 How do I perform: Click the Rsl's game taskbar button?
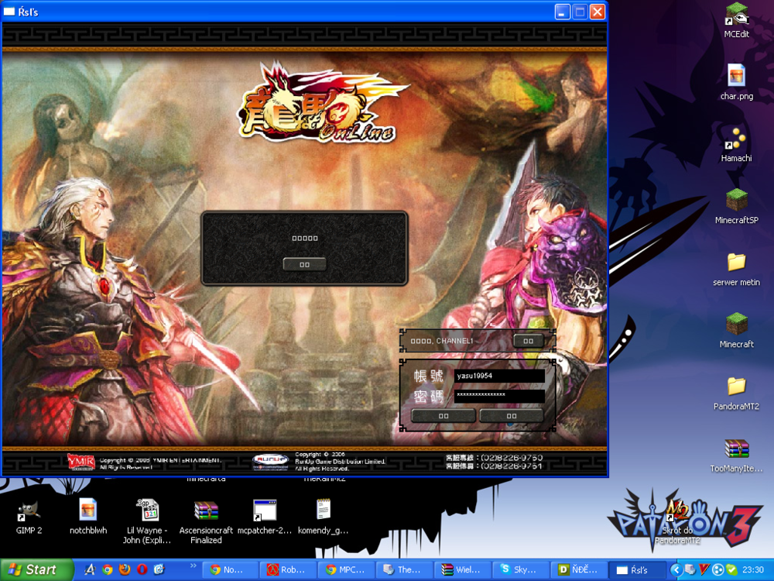coord(635,569)
